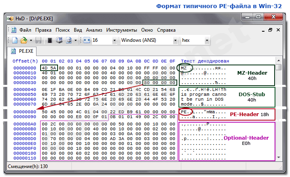Screen dimensions: 290x177
Task: Restore down the PE.EXE document window
Action: [x=271, y=30]
